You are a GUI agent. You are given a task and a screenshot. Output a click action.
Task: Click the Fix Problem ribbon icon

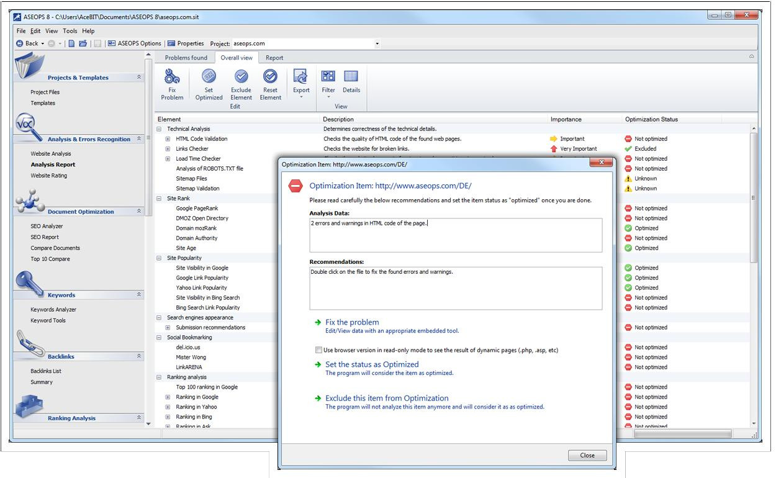point(172,77)
